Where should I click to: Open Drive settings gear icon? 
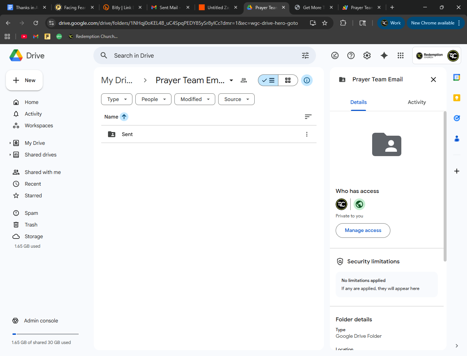click(367, 55)
